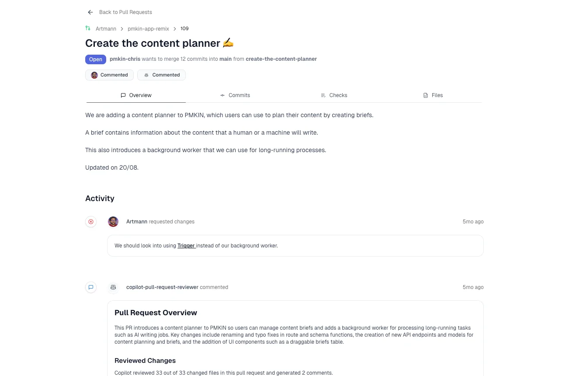The height and width of the screenshot is (376, 569).
Task: Click the Files tab document icon
Action: (426, 95)
